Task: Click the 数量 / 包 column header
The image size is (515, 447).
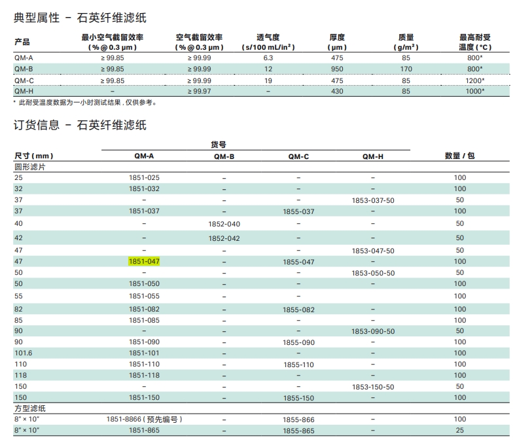Action: pyautogui.click(x=459, y=156)
